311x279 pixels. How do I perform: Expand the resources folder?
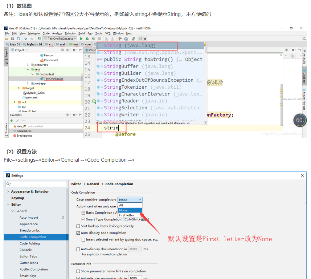click(x=28, y=65)
